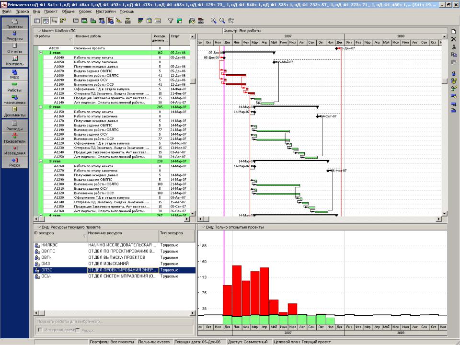
Task: Open the Сервис menu
Action: (85, 11)
